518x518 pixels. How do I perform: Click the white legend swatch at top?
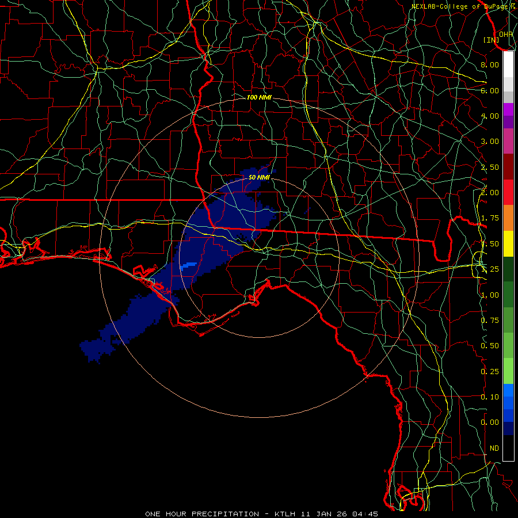point(508,64)
